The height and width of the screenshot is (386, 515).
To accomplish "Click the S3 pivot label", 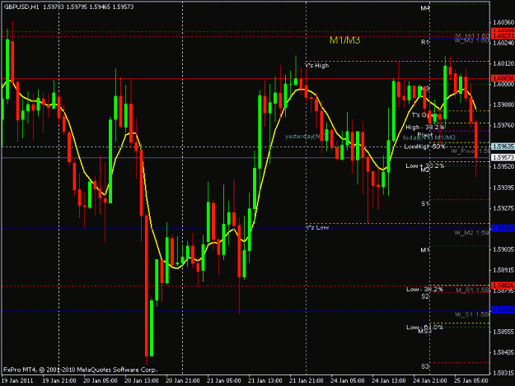I will point(425,366).
